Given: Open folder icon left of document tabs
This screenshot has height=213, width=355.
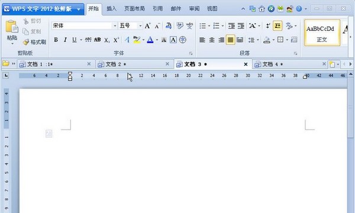Looking at the screenshot, I should point(6,64).
